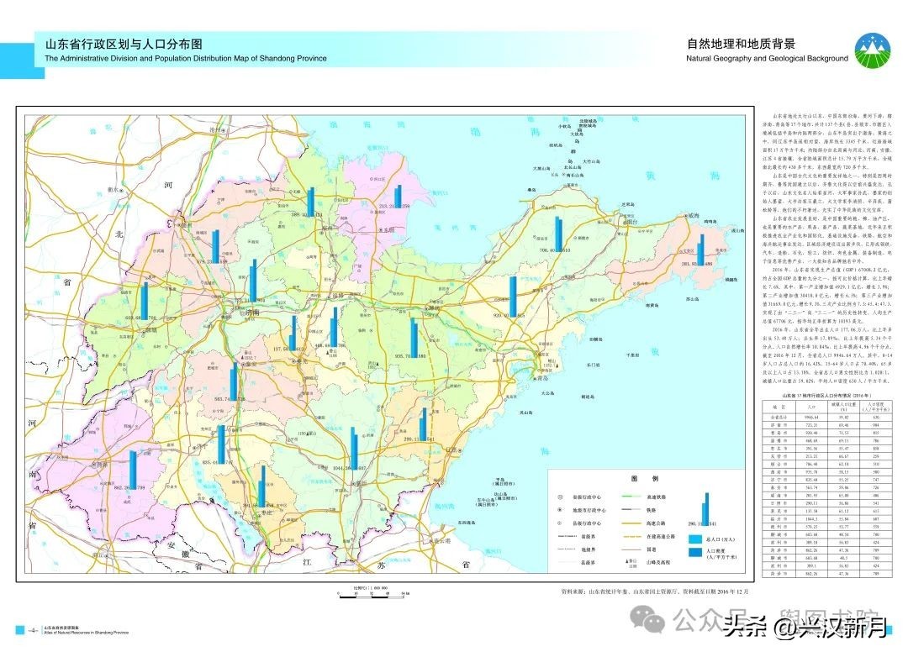
Task: Click the expressway yellow line symbol in legend
Action: click(x=632, y=523)
